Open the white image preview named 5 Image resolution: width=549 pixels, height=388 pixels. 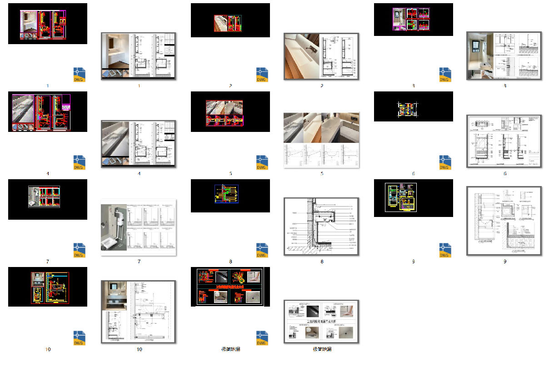tap(321, 140)
